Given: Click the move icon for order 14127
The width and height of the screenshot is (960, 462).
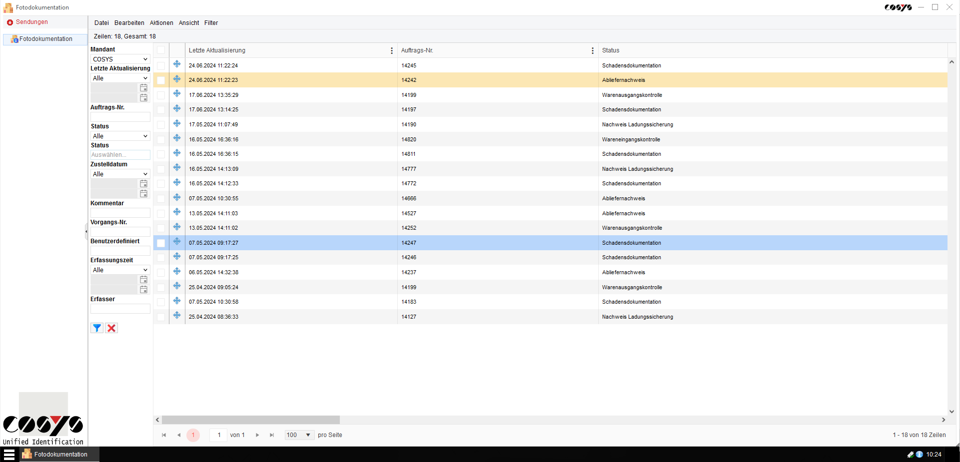Looking at the screenshot, I should pyautogui.click(x=177, y=315).
